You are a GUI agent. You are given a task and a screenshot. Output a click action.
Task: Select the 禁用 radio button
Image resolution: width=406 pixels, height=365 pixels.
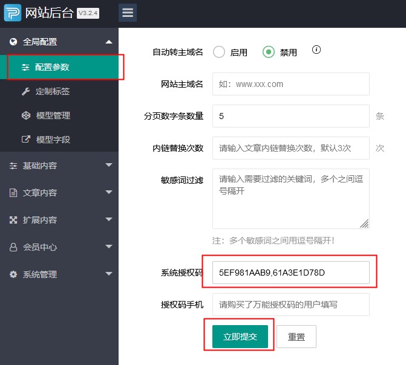click(269, 52)
